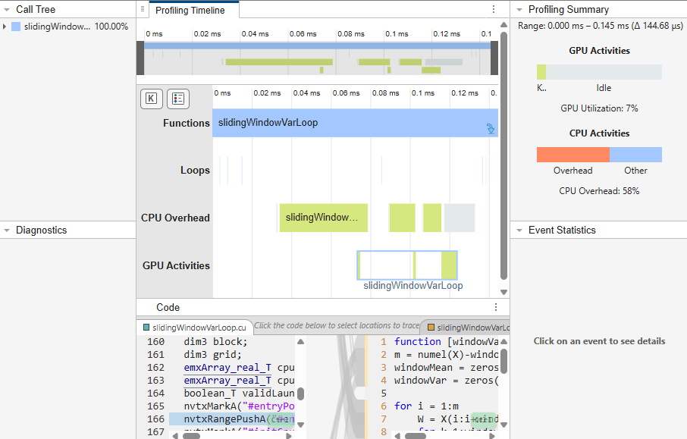687x439 pixels.
Task: Click the Functions row label
Action: pos(187,123)
